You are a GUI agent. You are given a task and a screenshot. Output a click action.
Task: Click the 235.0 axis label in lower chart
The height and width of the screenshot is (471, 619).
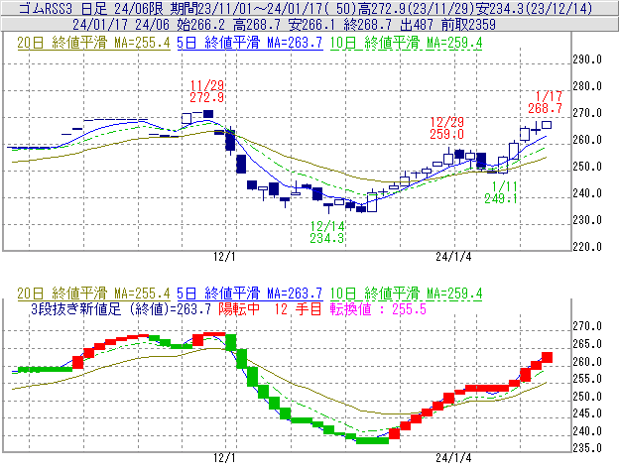click(587, 448)
